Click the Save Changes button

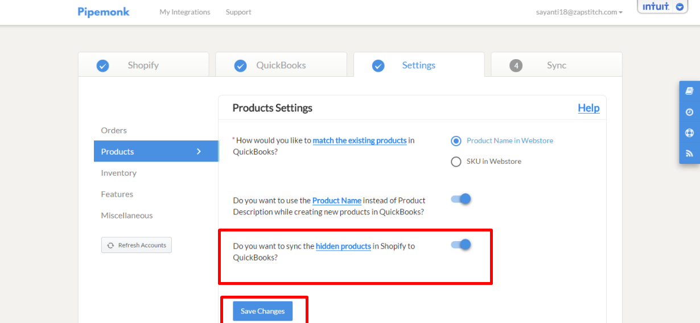[262, 311]
